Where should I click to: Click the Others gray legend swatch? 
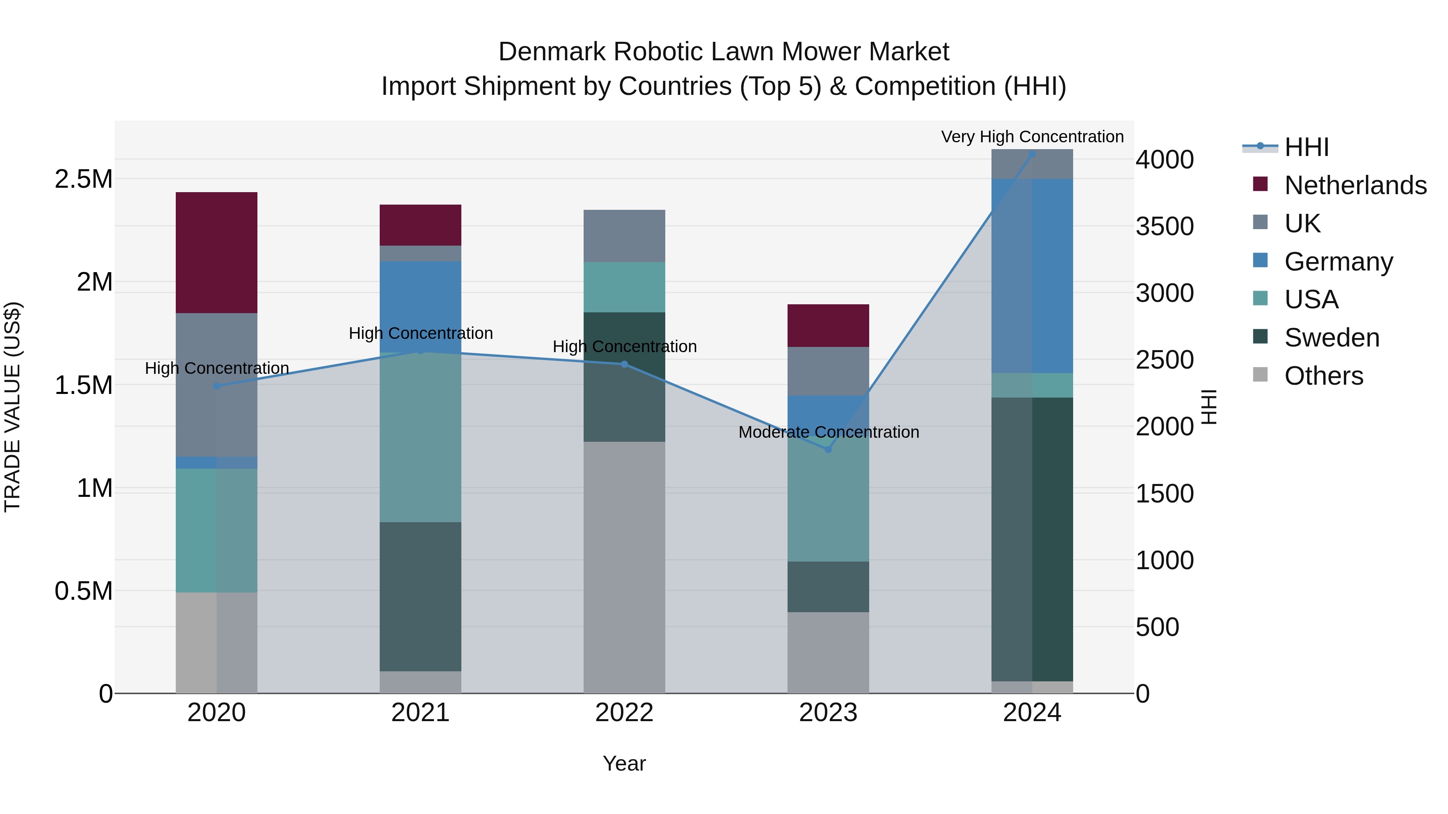(1260, 375)
